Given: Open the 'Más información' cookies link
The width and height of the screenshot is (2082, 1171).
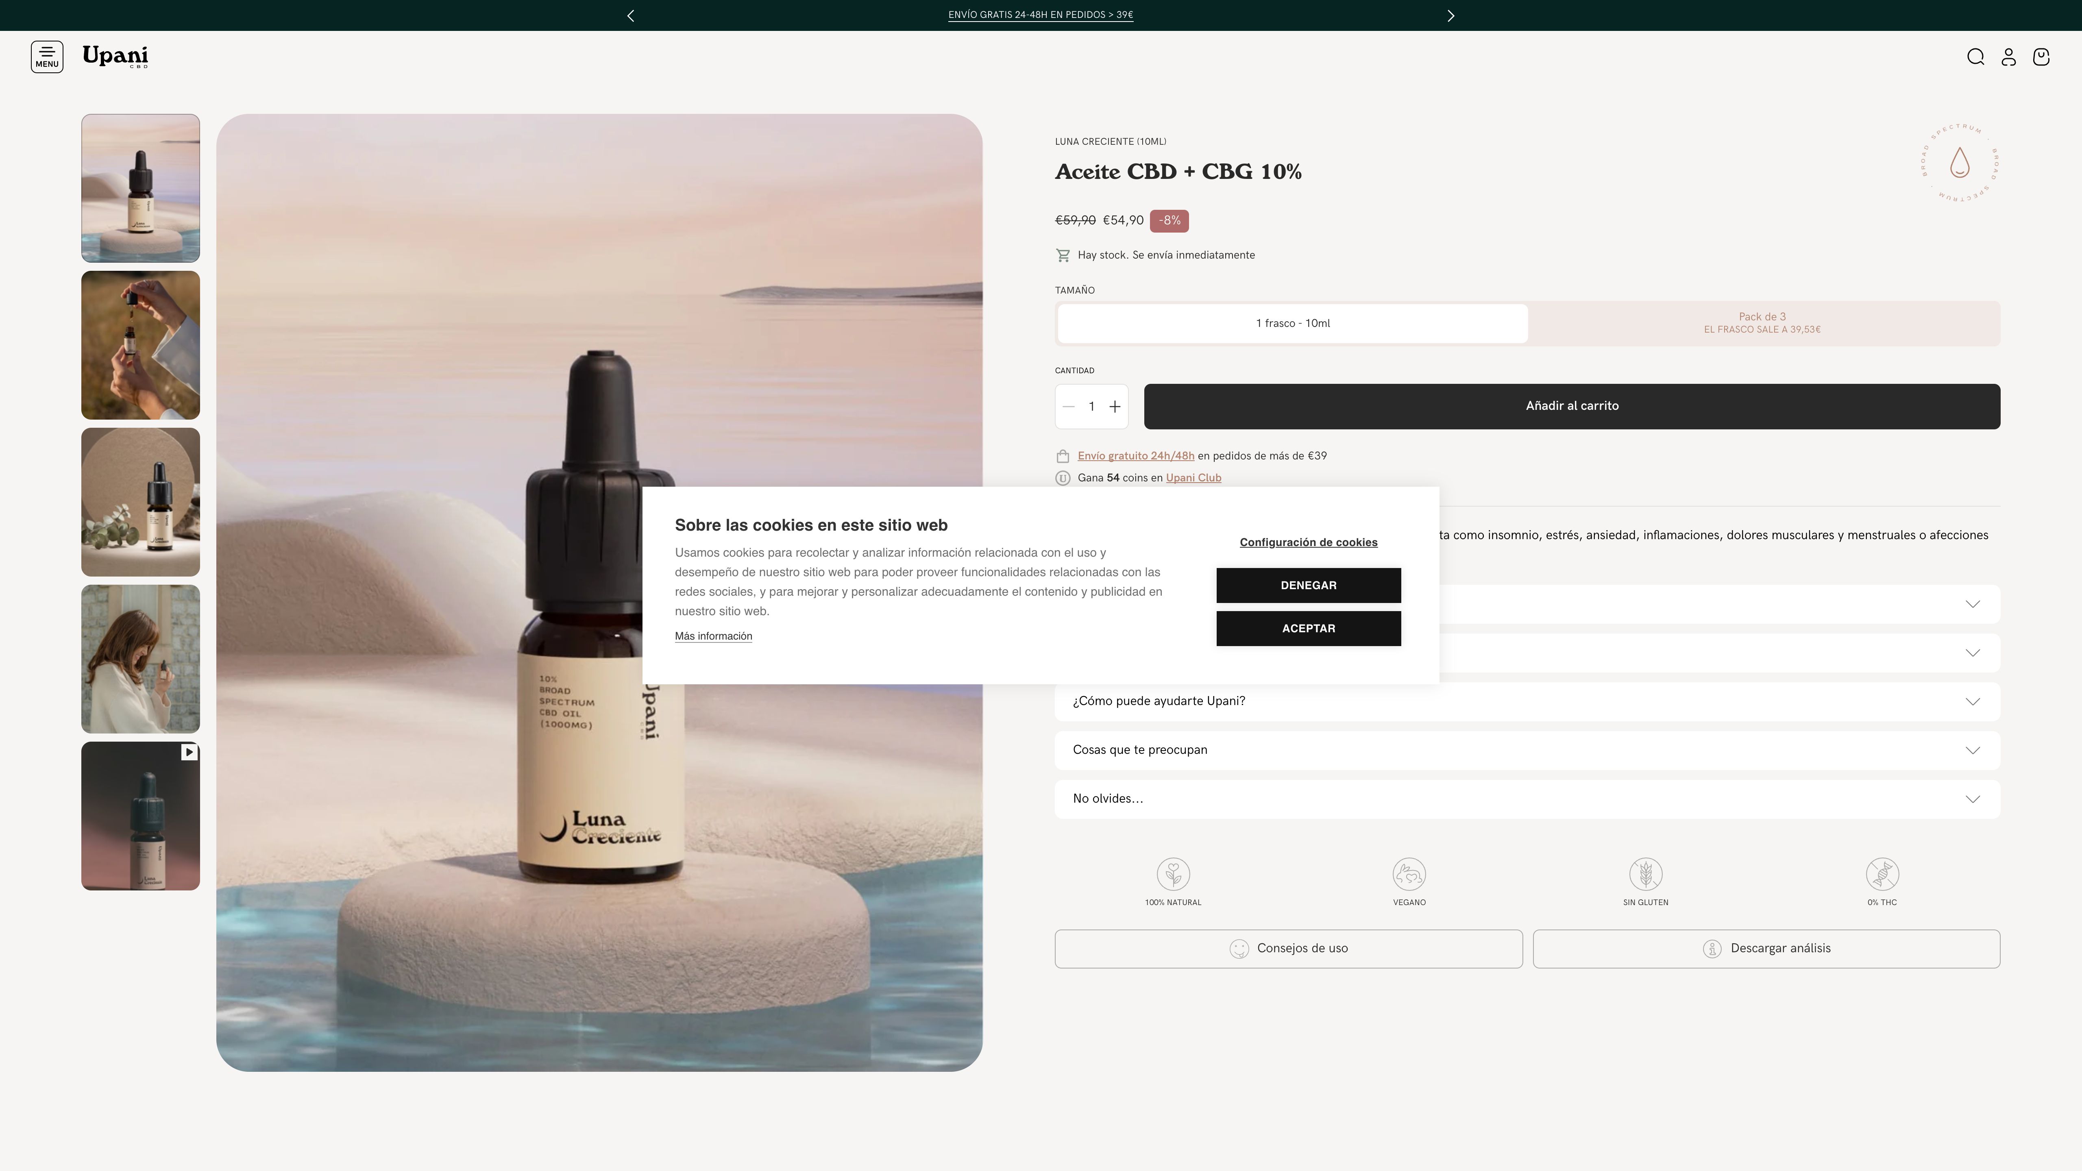Looking at the screenshot, I should 712,636.
